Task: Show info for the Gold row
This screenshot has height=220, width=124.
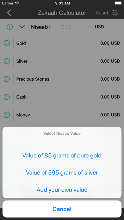Action: [x=7, y=43]
